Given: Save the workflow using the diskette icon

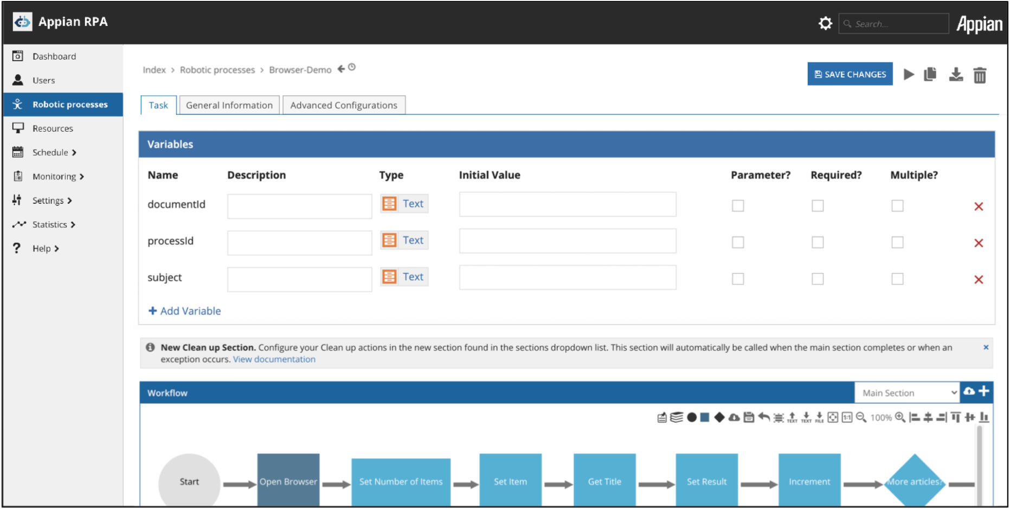Looking at the screenshot, I should [749, 417].
